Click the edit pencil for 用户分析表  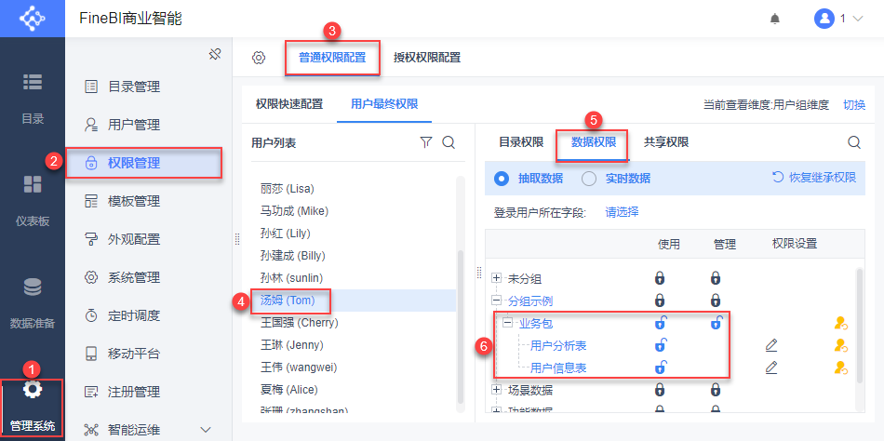pyautogui.click(x=771, y=345)
